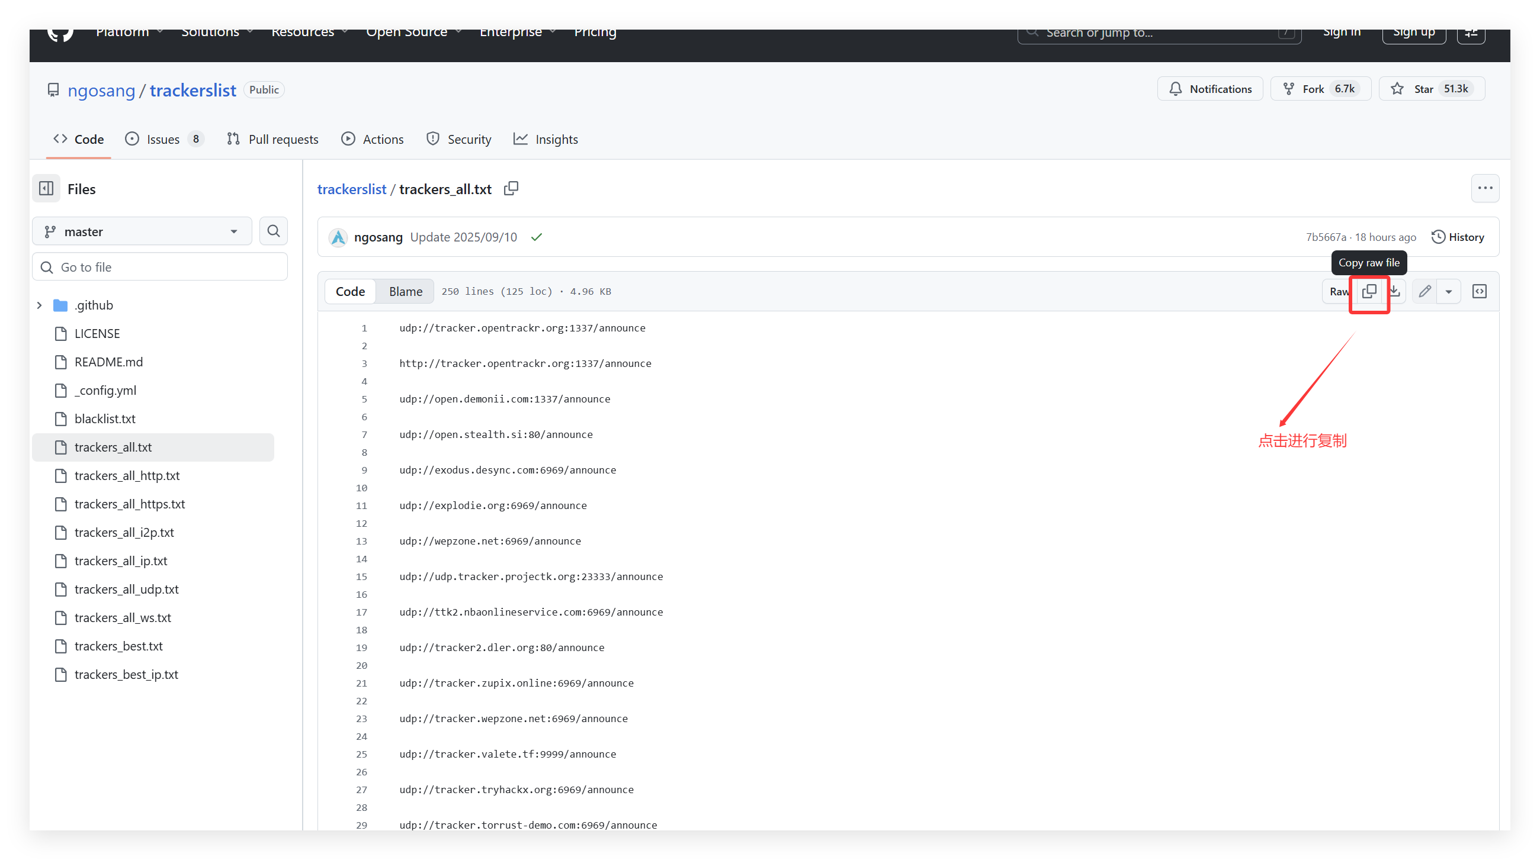Click the search files magnifier button
Screen dimensions: 1540x860
tap(273, 231)
